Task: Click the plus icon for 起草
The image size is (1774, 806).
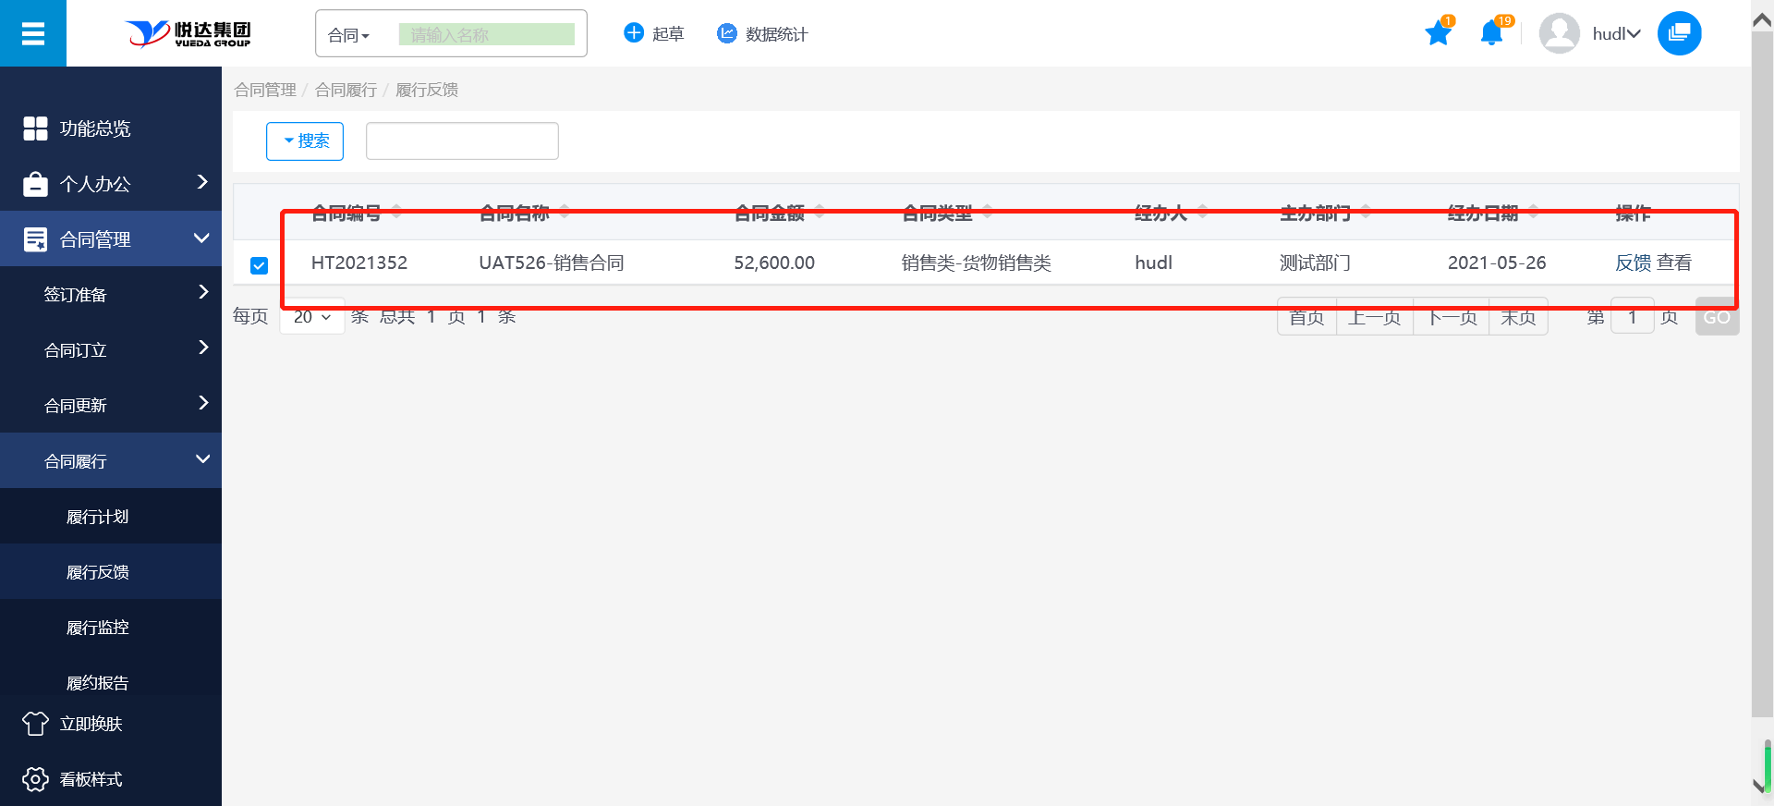Action: (x=634, y=33)
